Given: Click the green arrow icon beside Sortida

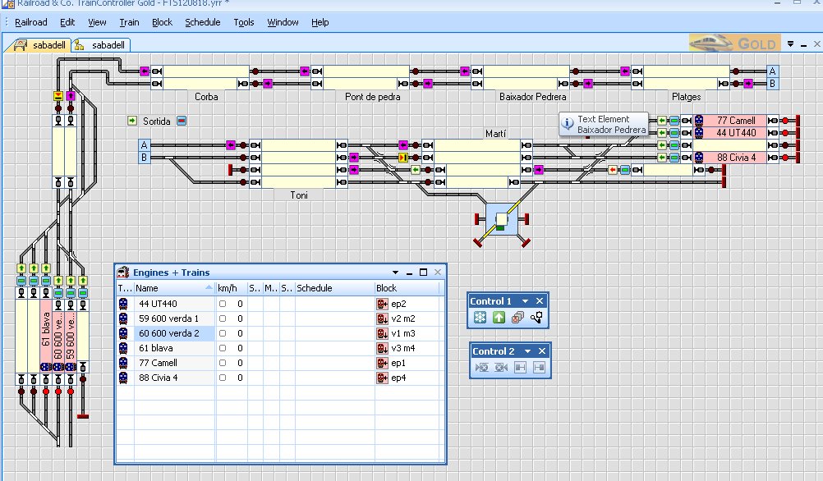Looking at the screenshot, I should pos(132,121).
